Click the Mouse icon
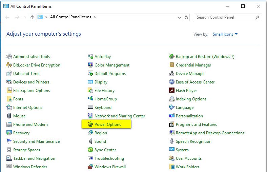Image resolution: width=267 pixels, height=172 pixels. point(9,116)
